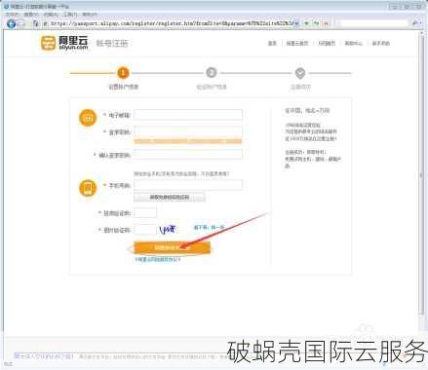
Task: Click the gray get SMS verification code button
Action: click(x=170, y=197)
